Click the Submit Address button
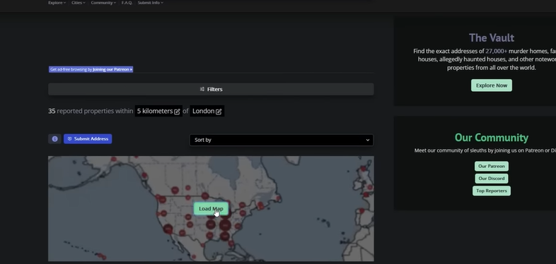The image size is (556, 264). [x=88, y=139]
